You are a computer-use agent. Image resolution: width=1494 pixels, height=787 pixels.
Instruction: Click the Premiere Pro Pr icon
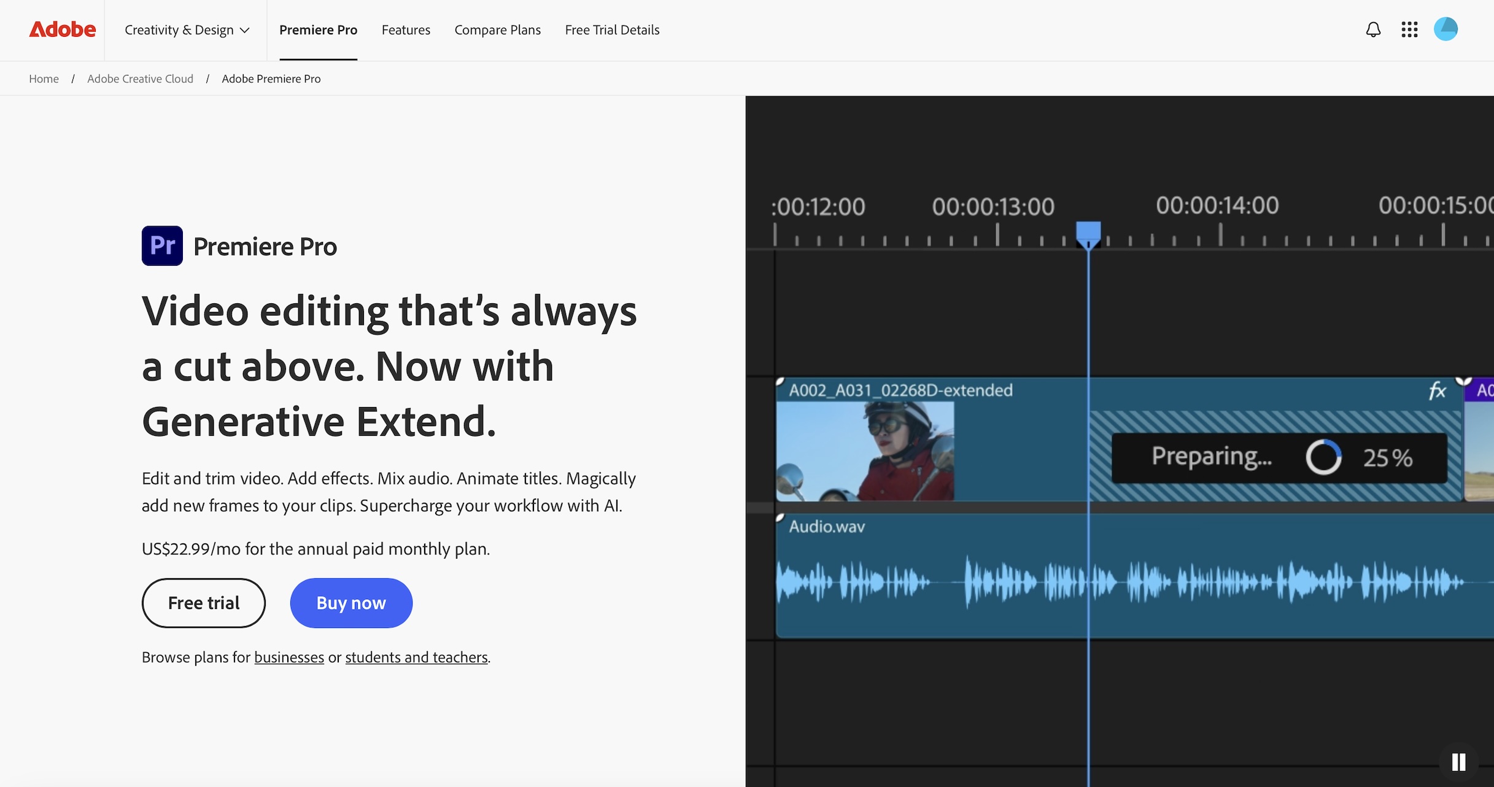tap(162, 246)
